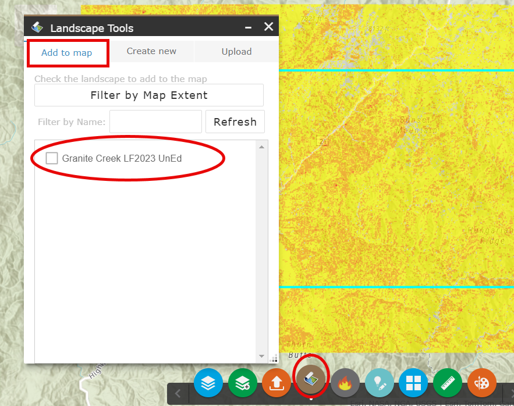This screenshot has width=514, height=406.
Task: Expand the caret under the Landscape Tools icon
Action: [311, 400]
